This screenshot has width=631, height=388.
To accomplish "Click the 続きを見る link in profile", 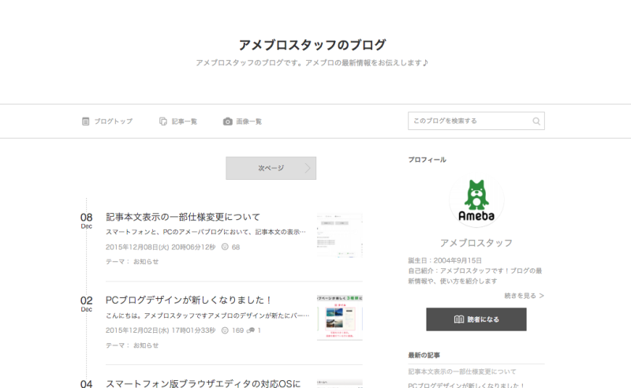I will coord(524,296).
